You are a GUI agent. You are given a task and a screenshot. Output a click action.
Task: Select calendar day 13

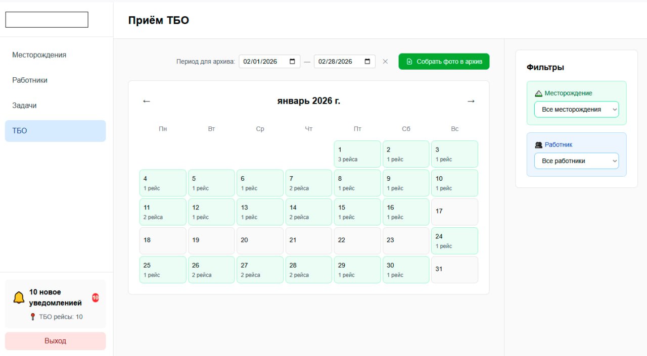pyautogui.click(x=260, y=212)
